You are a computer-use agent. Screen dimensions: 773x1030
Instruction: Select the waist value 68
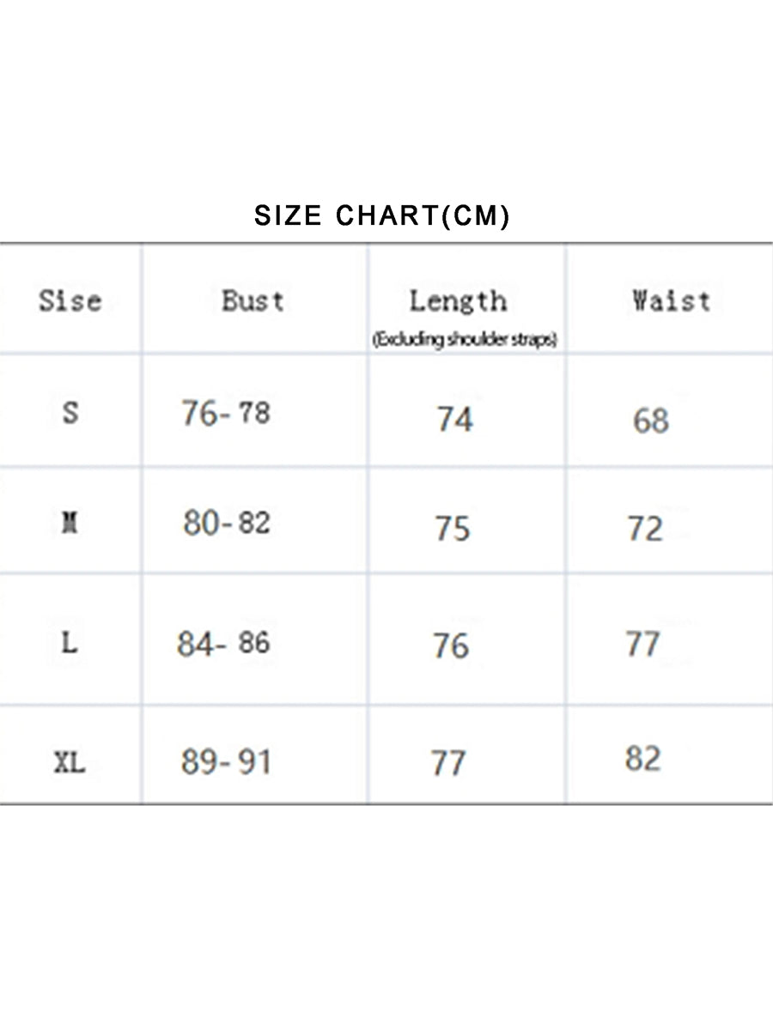(650, 421)
